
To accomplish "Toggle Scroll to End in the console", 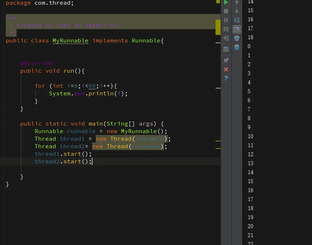I will pos(236,29).
